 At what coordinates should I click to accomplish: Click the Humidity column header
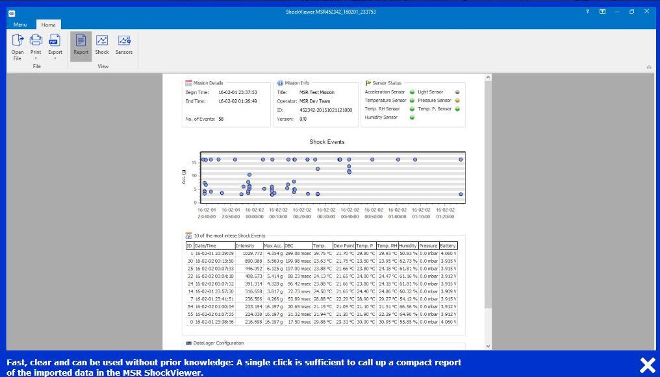click(x=408, y=245)
